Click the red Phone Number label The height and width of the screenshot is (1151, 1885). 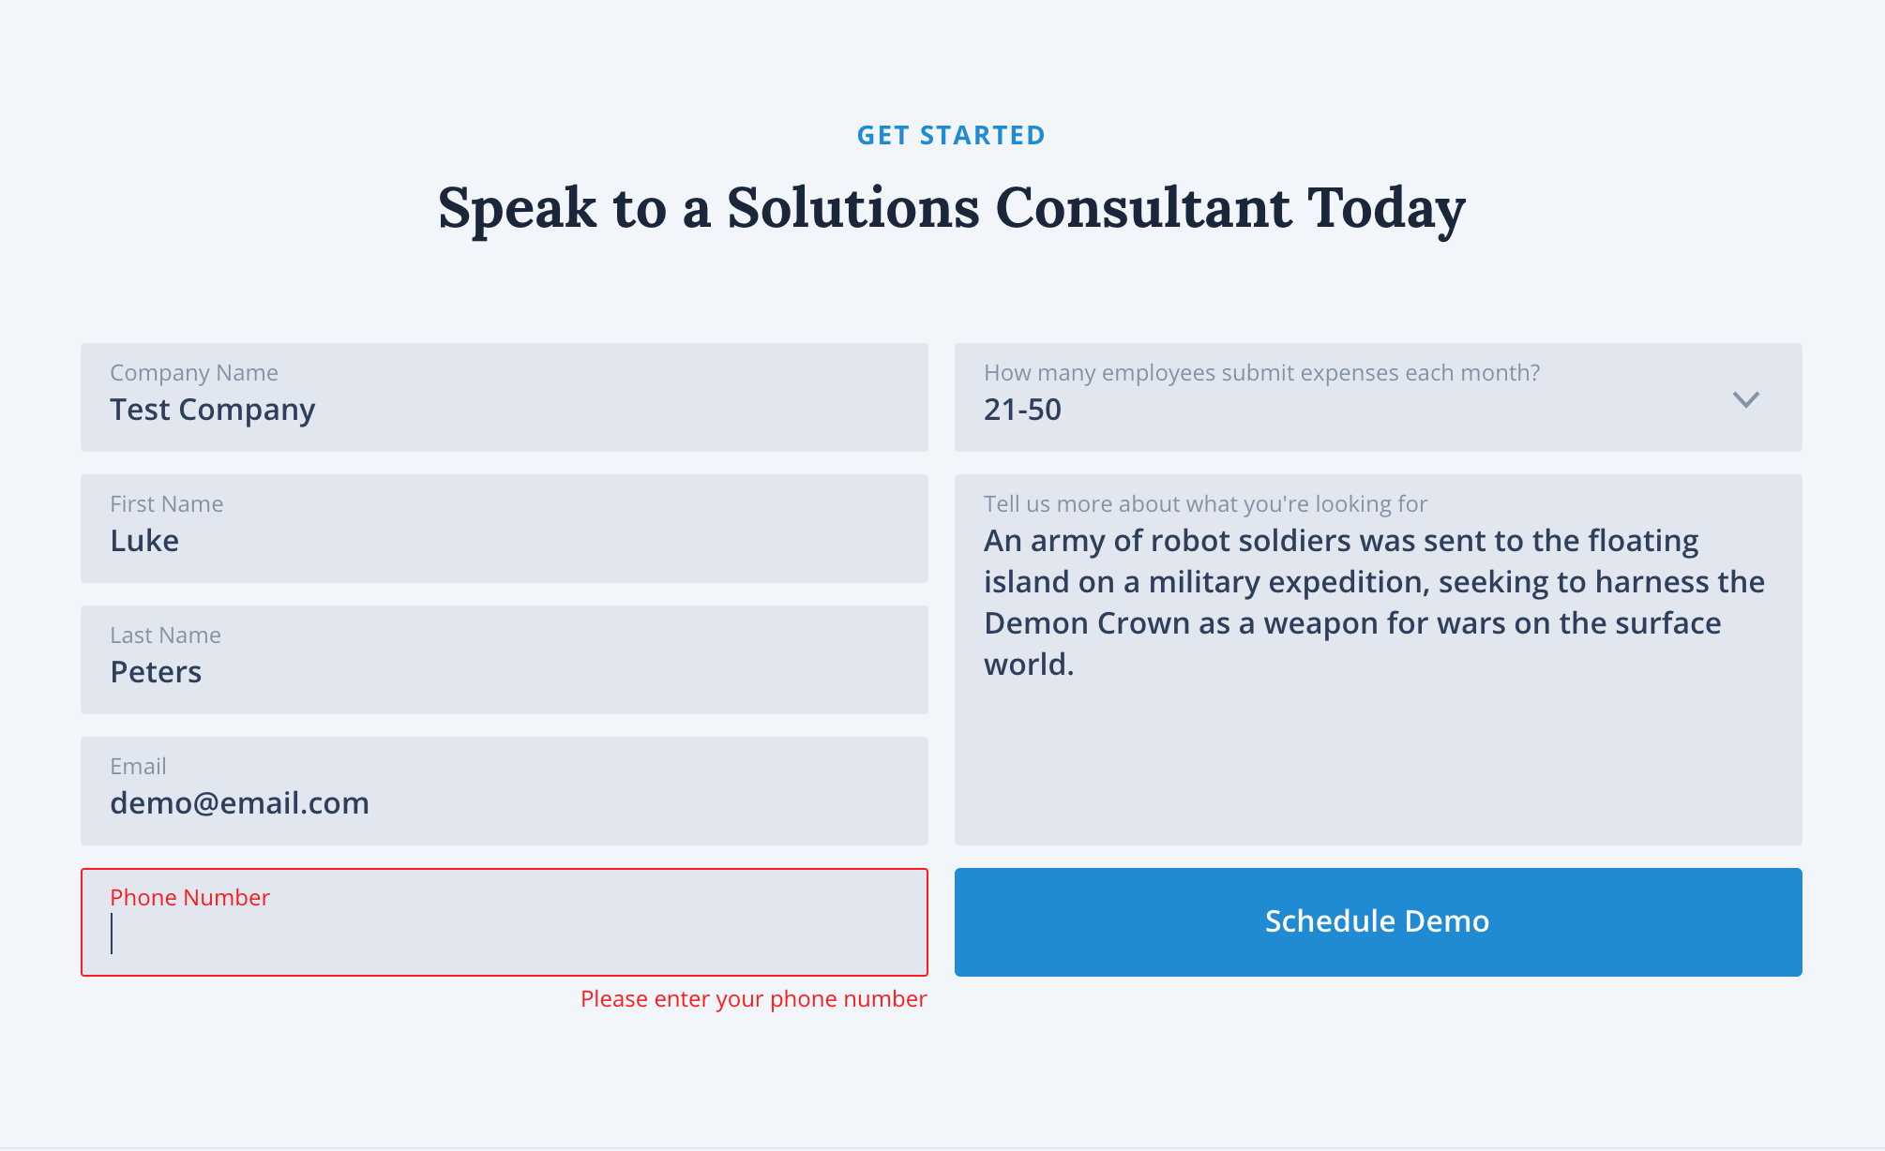(189, 897)
